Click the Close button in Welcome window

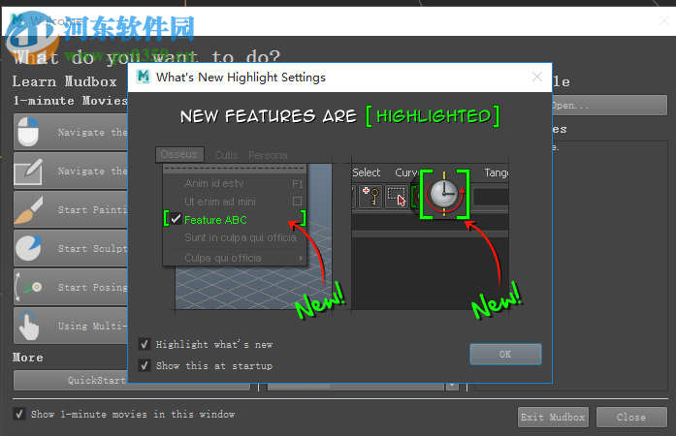click(x=631, y=417)
